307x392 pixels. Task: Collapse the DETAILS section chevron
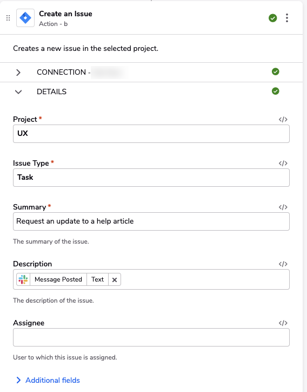(x=18, y=92)
